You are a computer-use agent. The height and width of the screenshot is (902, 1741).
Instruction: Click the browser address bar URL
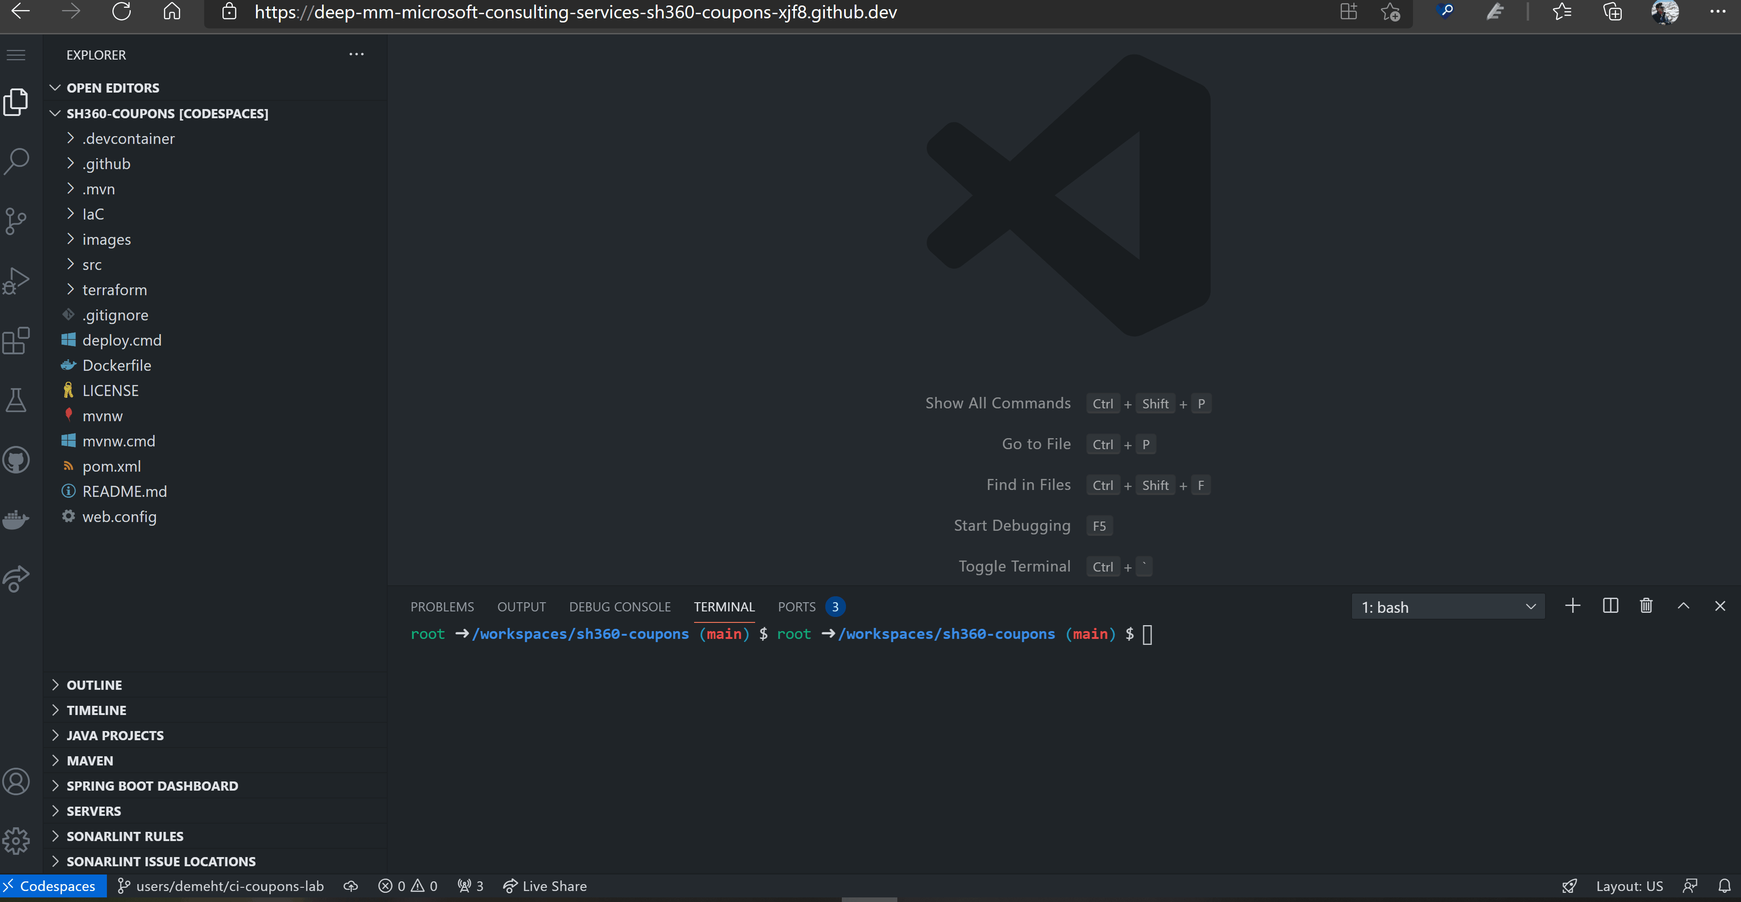(x=575, y=12)
